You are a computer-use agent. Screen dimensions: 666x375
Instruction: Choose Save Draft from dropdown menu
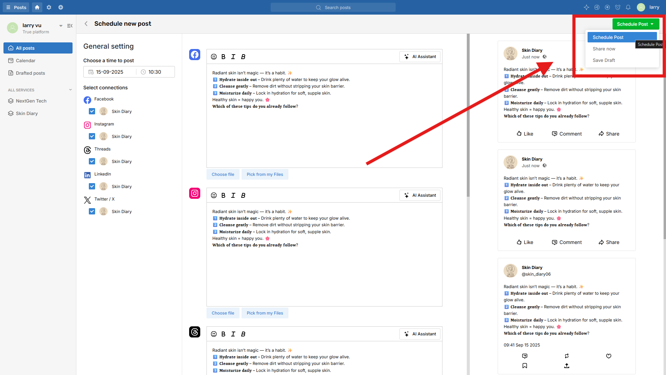point(604,60)
